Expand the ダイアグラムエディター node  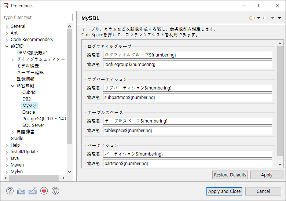click(12, 60)
